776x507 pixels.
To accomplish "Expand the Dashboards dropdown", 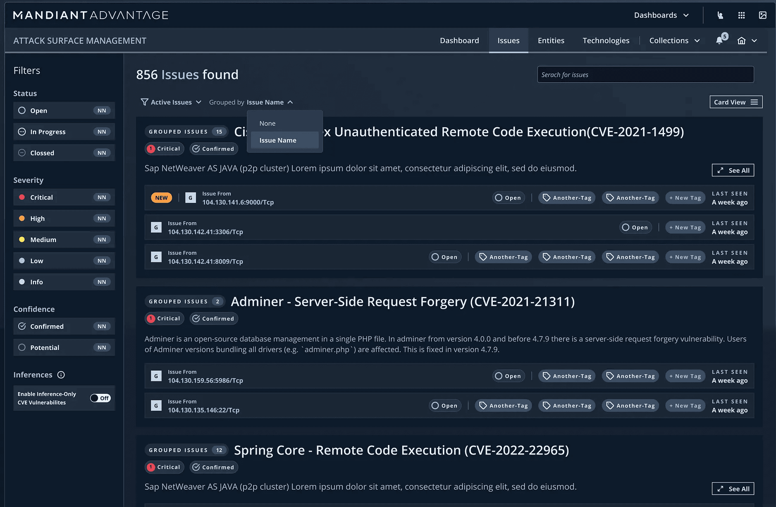I will (x=661, y=15).
